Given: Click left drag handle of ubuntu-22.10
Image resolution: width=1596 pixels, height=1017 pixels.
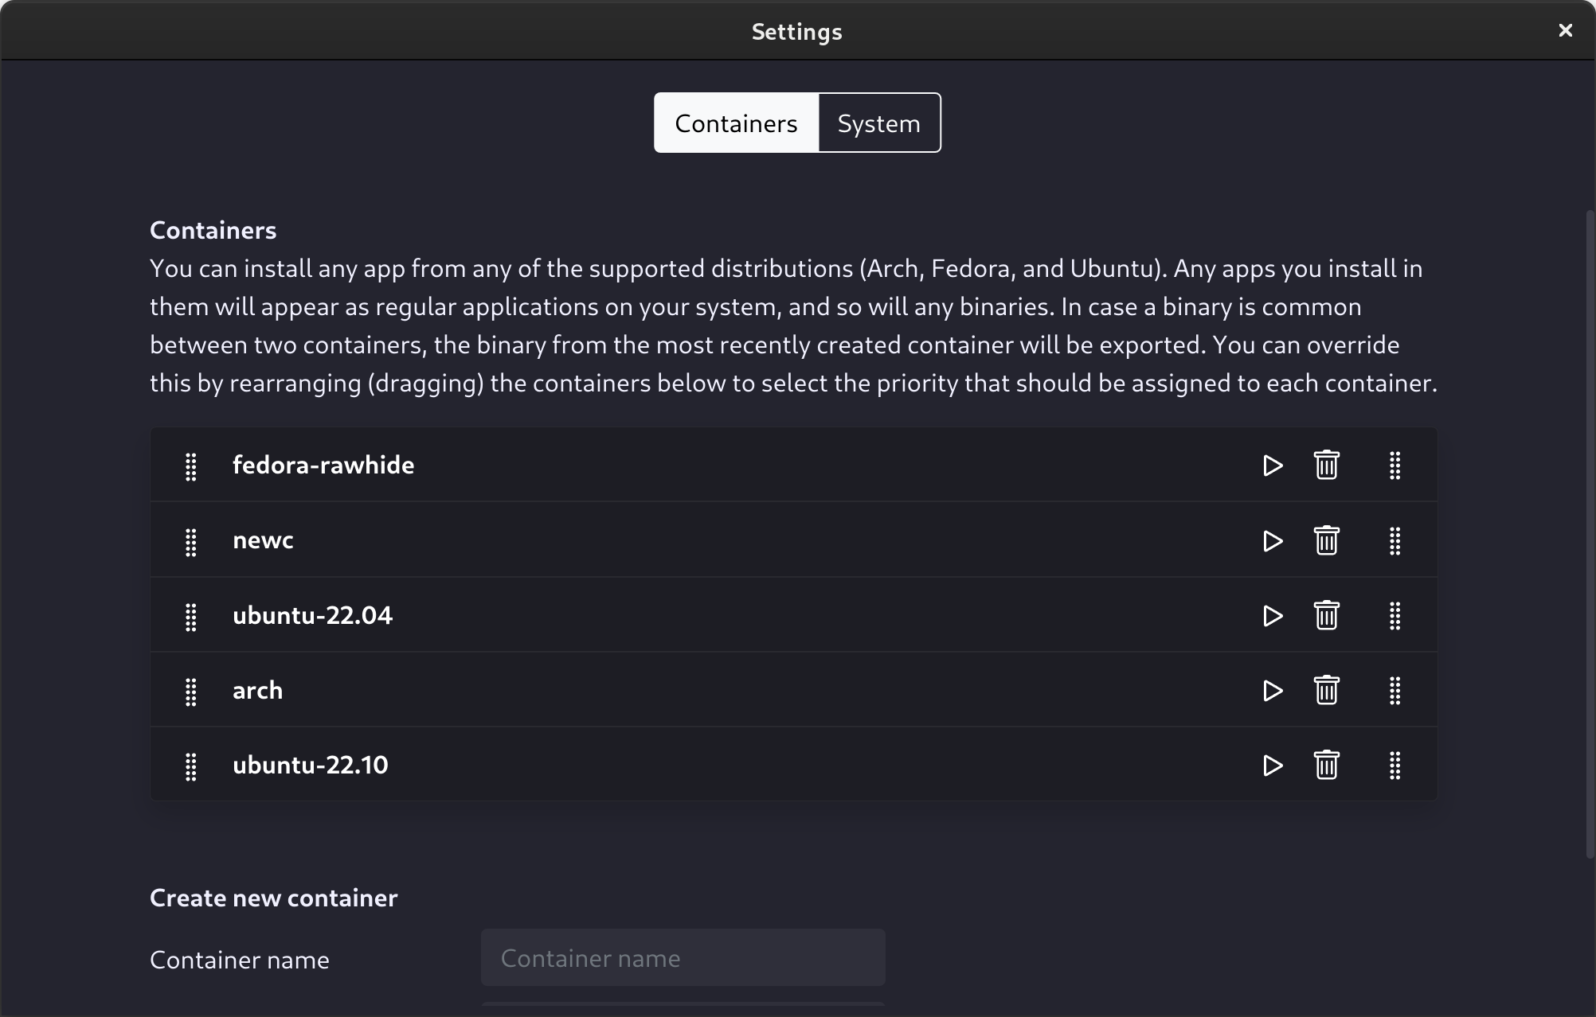Looking at the screenshot, I should (x=191, y=766).
